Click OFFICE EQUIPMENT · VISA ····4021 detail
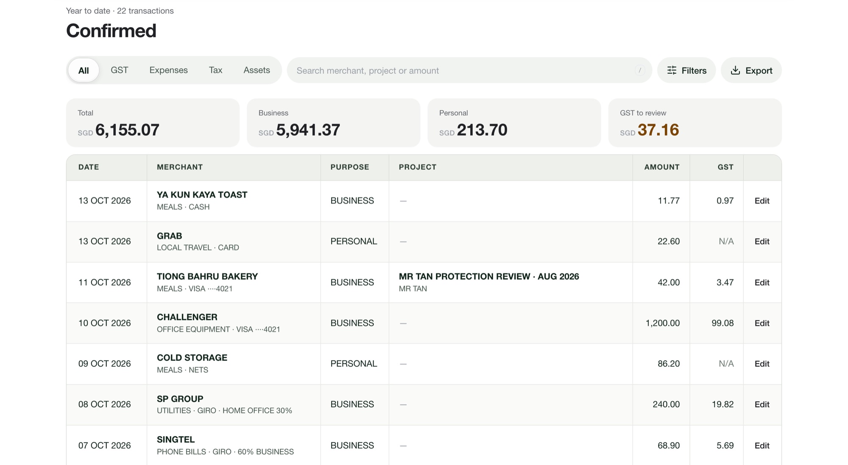Image resolution: width=848 pixels, height=465 pixels. 218,330
